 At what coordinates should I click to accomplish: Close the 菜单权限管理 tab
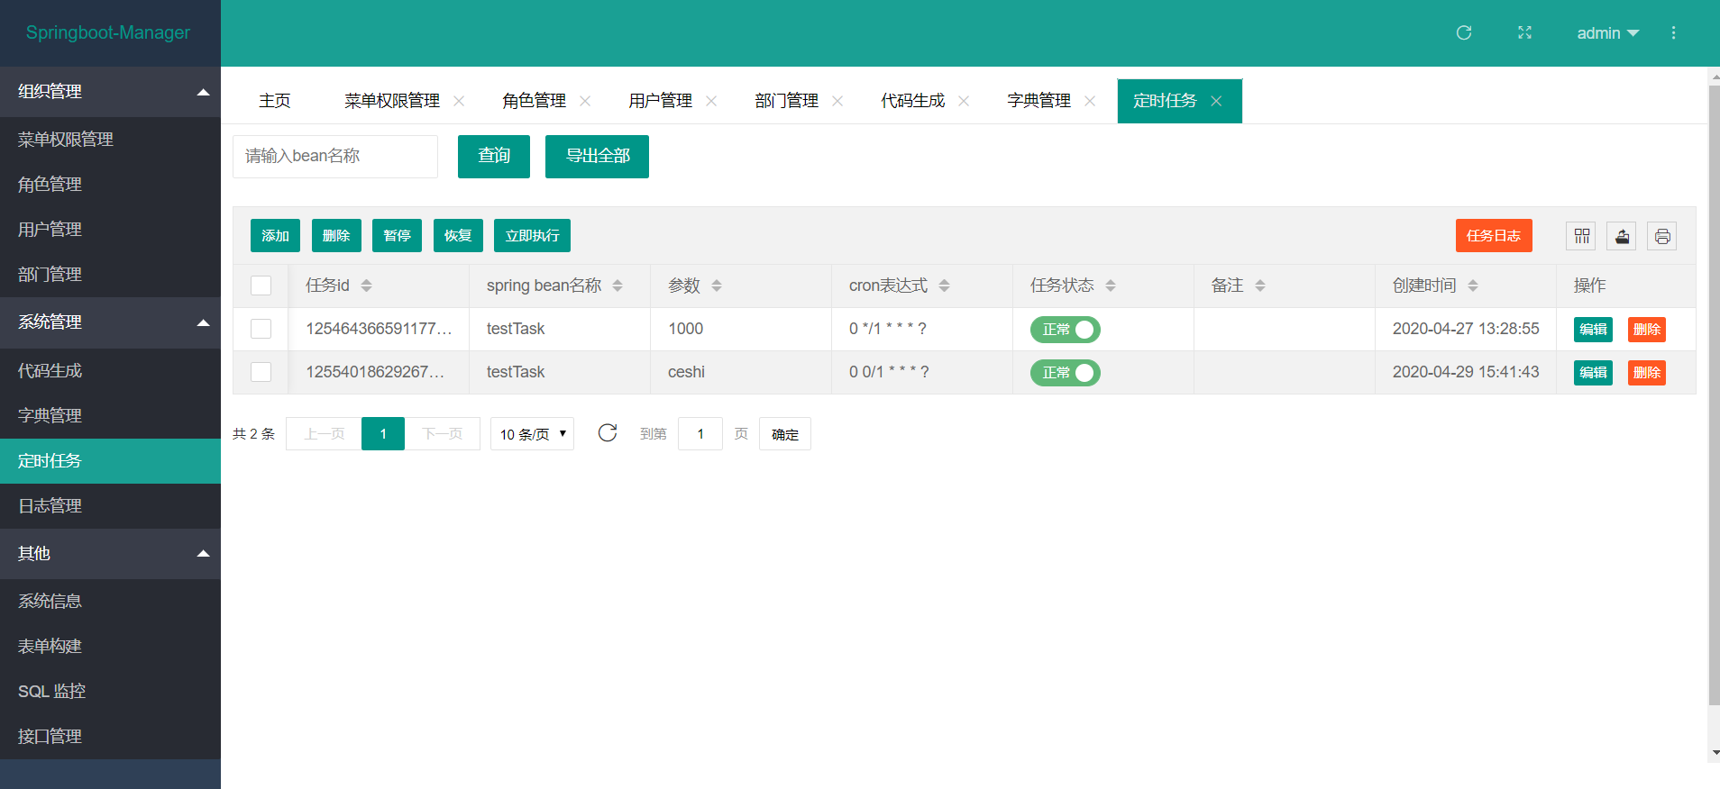pos(459,101)
